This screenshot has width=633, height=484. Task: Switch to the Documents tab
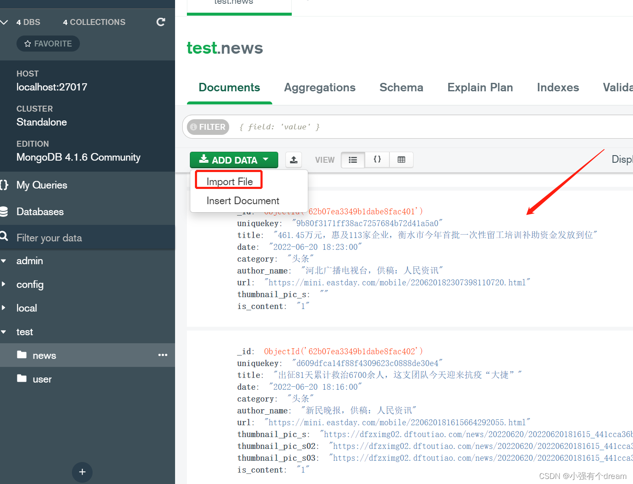[x=230, y=88]
